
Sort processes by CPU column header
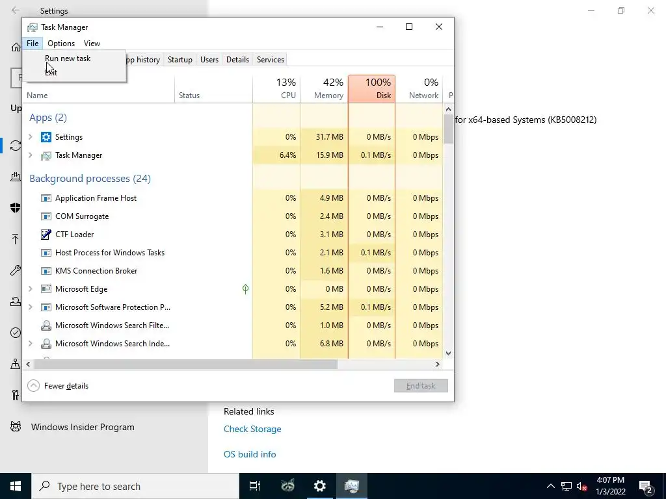[x=276, y=88]
